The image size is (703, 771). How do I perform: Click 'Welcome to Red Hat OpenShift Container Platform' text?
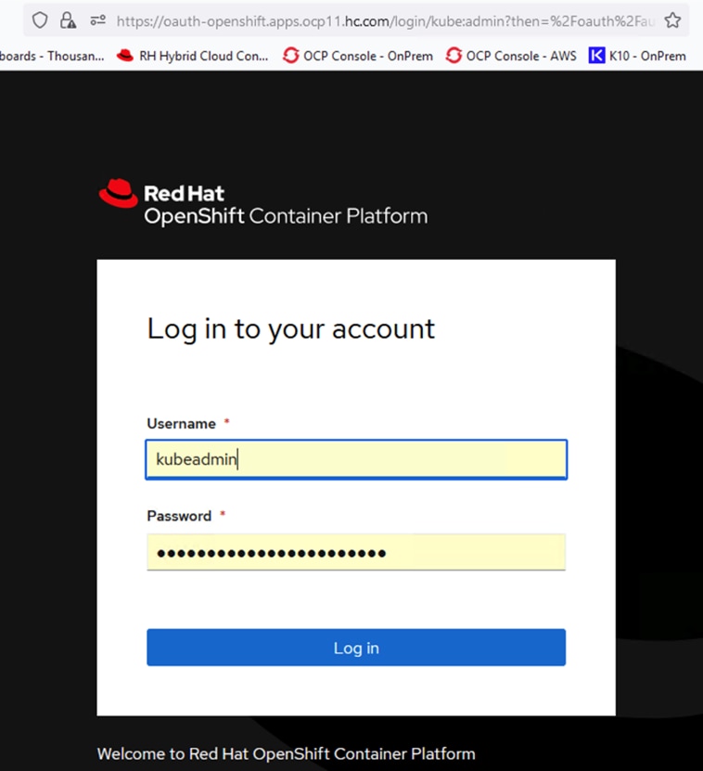pos(287,753)
